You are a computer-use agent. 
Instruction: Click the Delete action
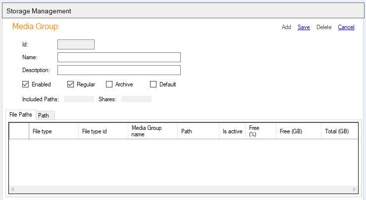[x=324, y=27]
